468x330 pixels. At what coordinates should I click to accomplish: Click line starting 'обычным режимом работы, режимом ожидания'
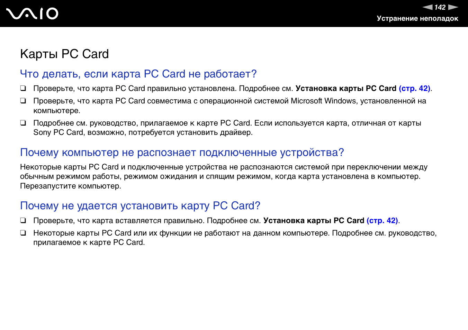220,176
